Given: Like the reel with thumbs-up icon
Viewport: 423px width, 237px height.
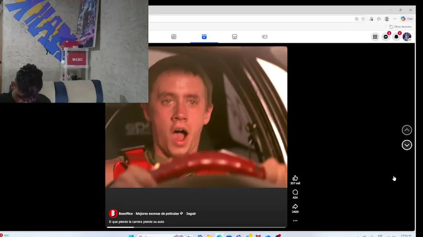Looking at the screenshot, I should pos(295,178).
